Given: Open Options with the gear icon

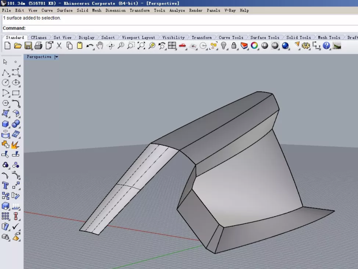Looking at the screenshot, I should pos(306,46).
